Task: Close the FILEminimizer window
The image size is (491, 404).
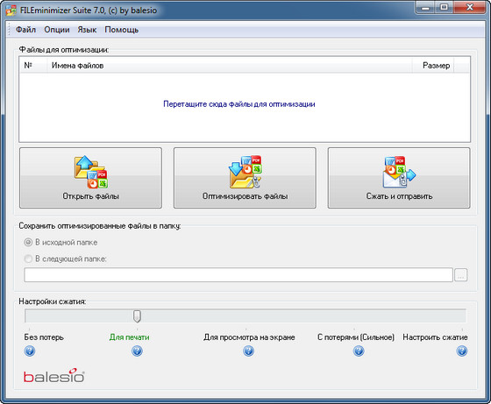Action: pyautogui.click(x=470, y=7)
